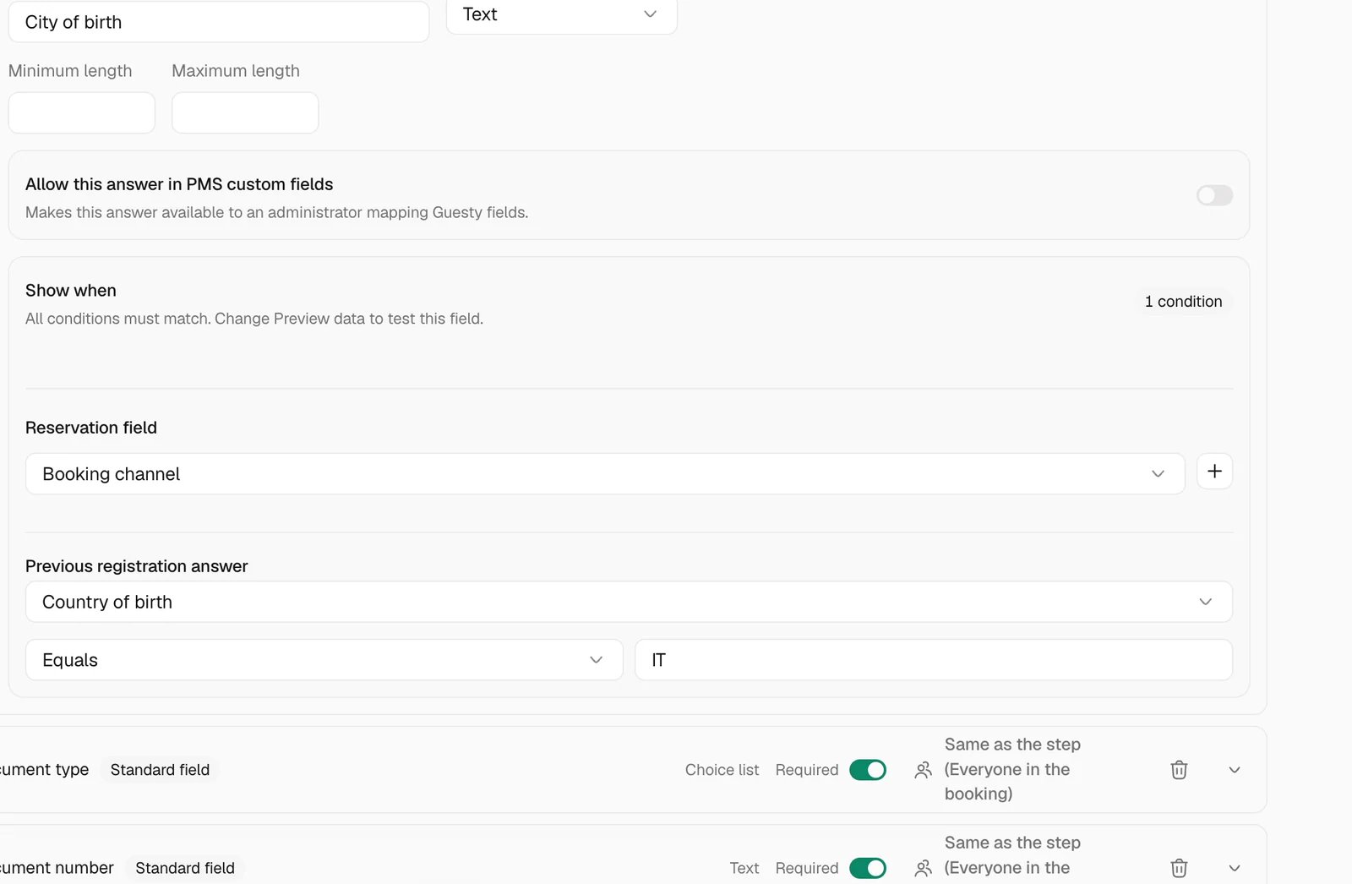Click the 1 condition badge
1352x884 pixels.
1183,302
